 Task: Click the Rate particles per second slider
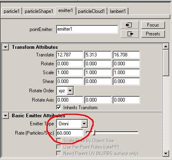click(112, 133)
